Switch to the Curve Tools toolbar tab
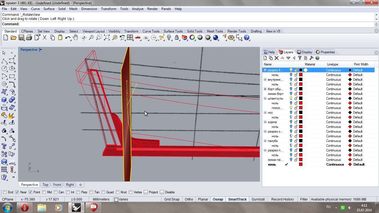This screenshot has width=379, height=213. click(x=151, y=31)
